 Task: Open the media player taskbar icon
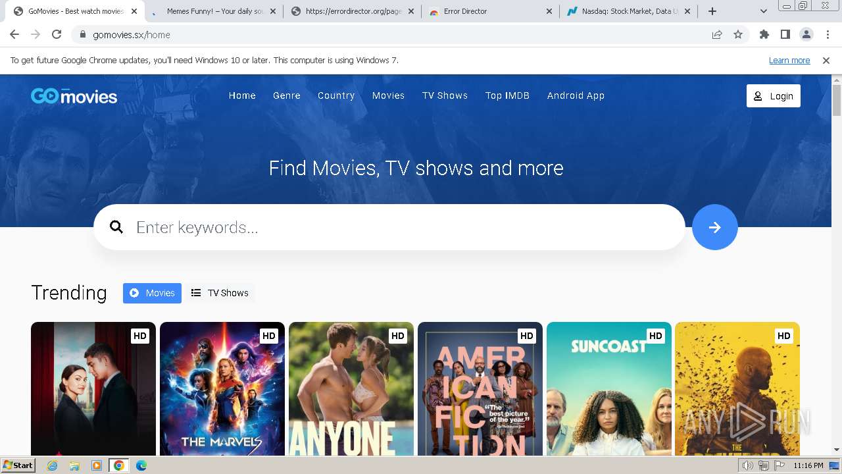pyautogui.click(x=97, y=465)
